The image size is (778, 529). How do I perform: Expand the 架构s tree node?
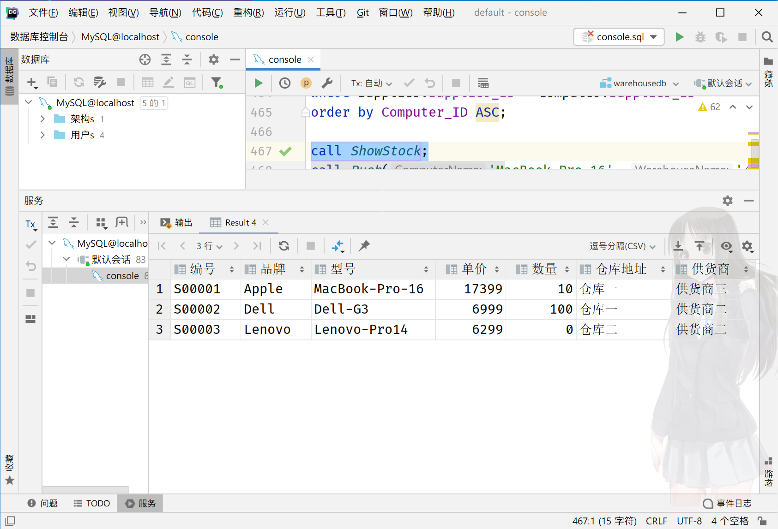[x=42, y=119]
